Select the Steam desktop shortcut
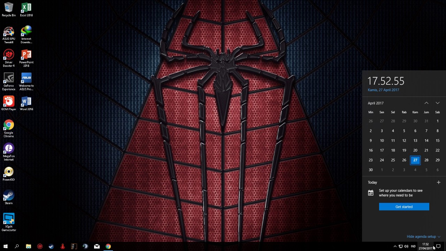This screenshot has width=446, height=251. (x=9, y=197)
